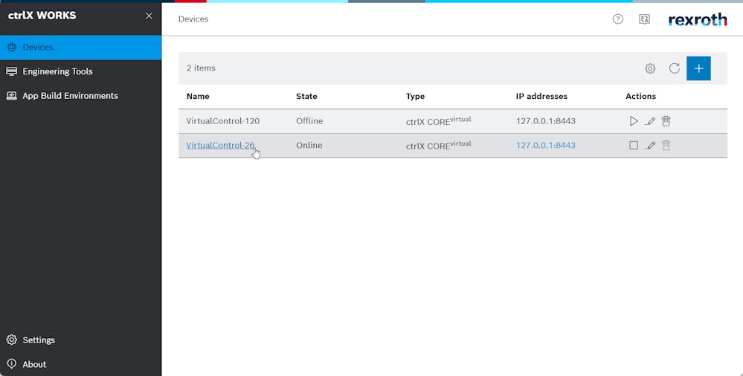The image size is (743, 376).
Task: Click the Offline state cell
Action: (x=309, y=121)
